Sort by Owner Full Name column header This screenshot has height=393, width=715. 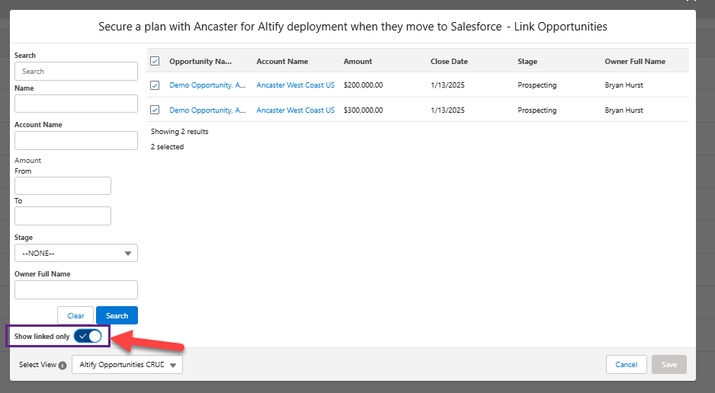pyautogui.click(x=635, y=62)
